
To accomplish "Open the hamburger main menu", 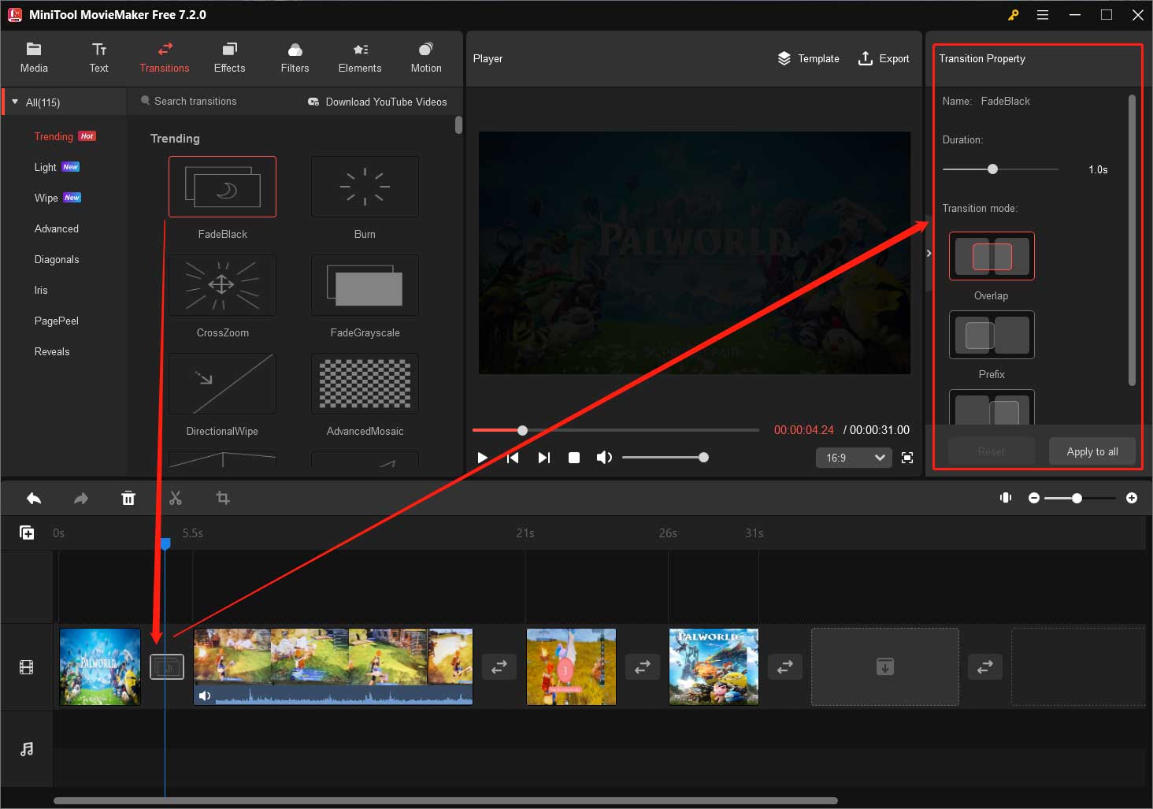I will [x=1043, y=15].
